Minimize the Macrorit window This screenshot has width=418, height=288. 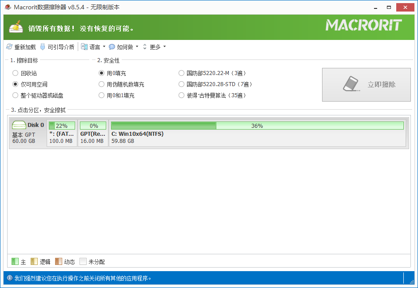pos(375,8)
